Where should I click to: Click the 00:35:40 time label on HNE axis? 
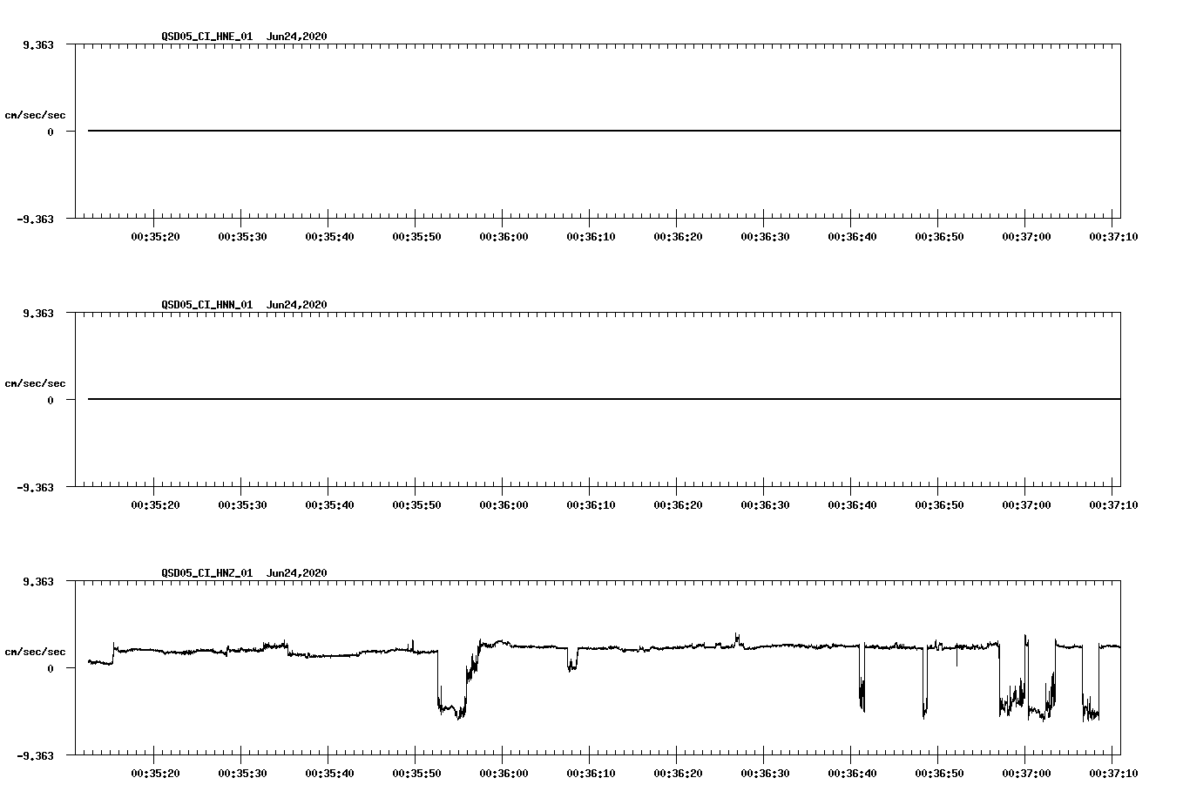click(329, 236)
